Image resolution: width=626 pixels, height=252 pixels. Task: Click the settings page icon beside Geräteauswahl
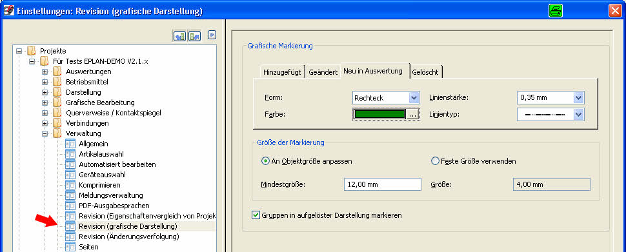click(70, 175)
